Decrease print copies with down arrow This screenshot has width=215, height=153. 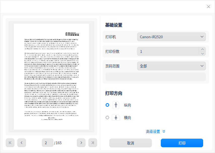[202, 54]
